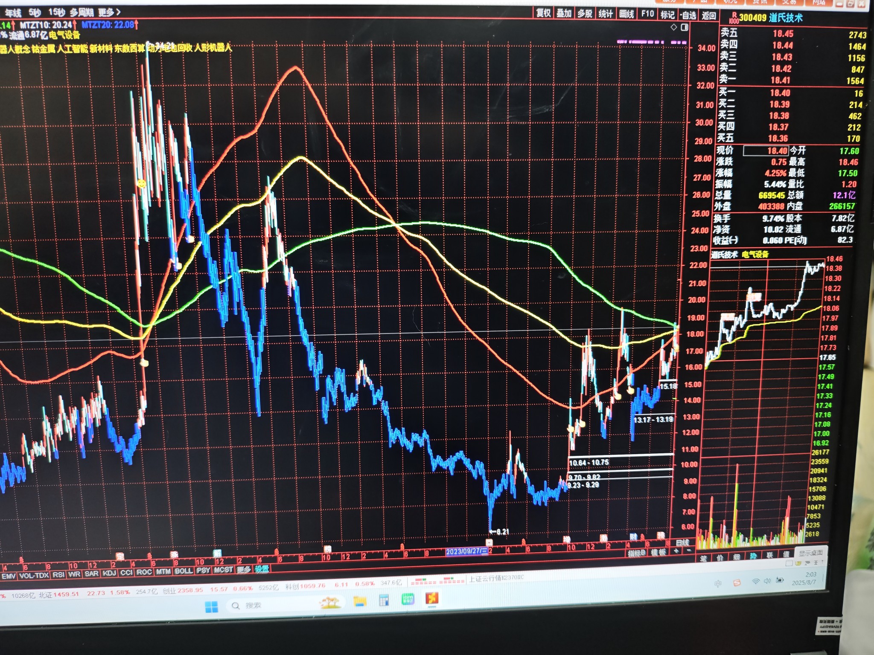874x655 pixels.
Task: Select the PSY indicator tab
Action: tap(203, 571)
